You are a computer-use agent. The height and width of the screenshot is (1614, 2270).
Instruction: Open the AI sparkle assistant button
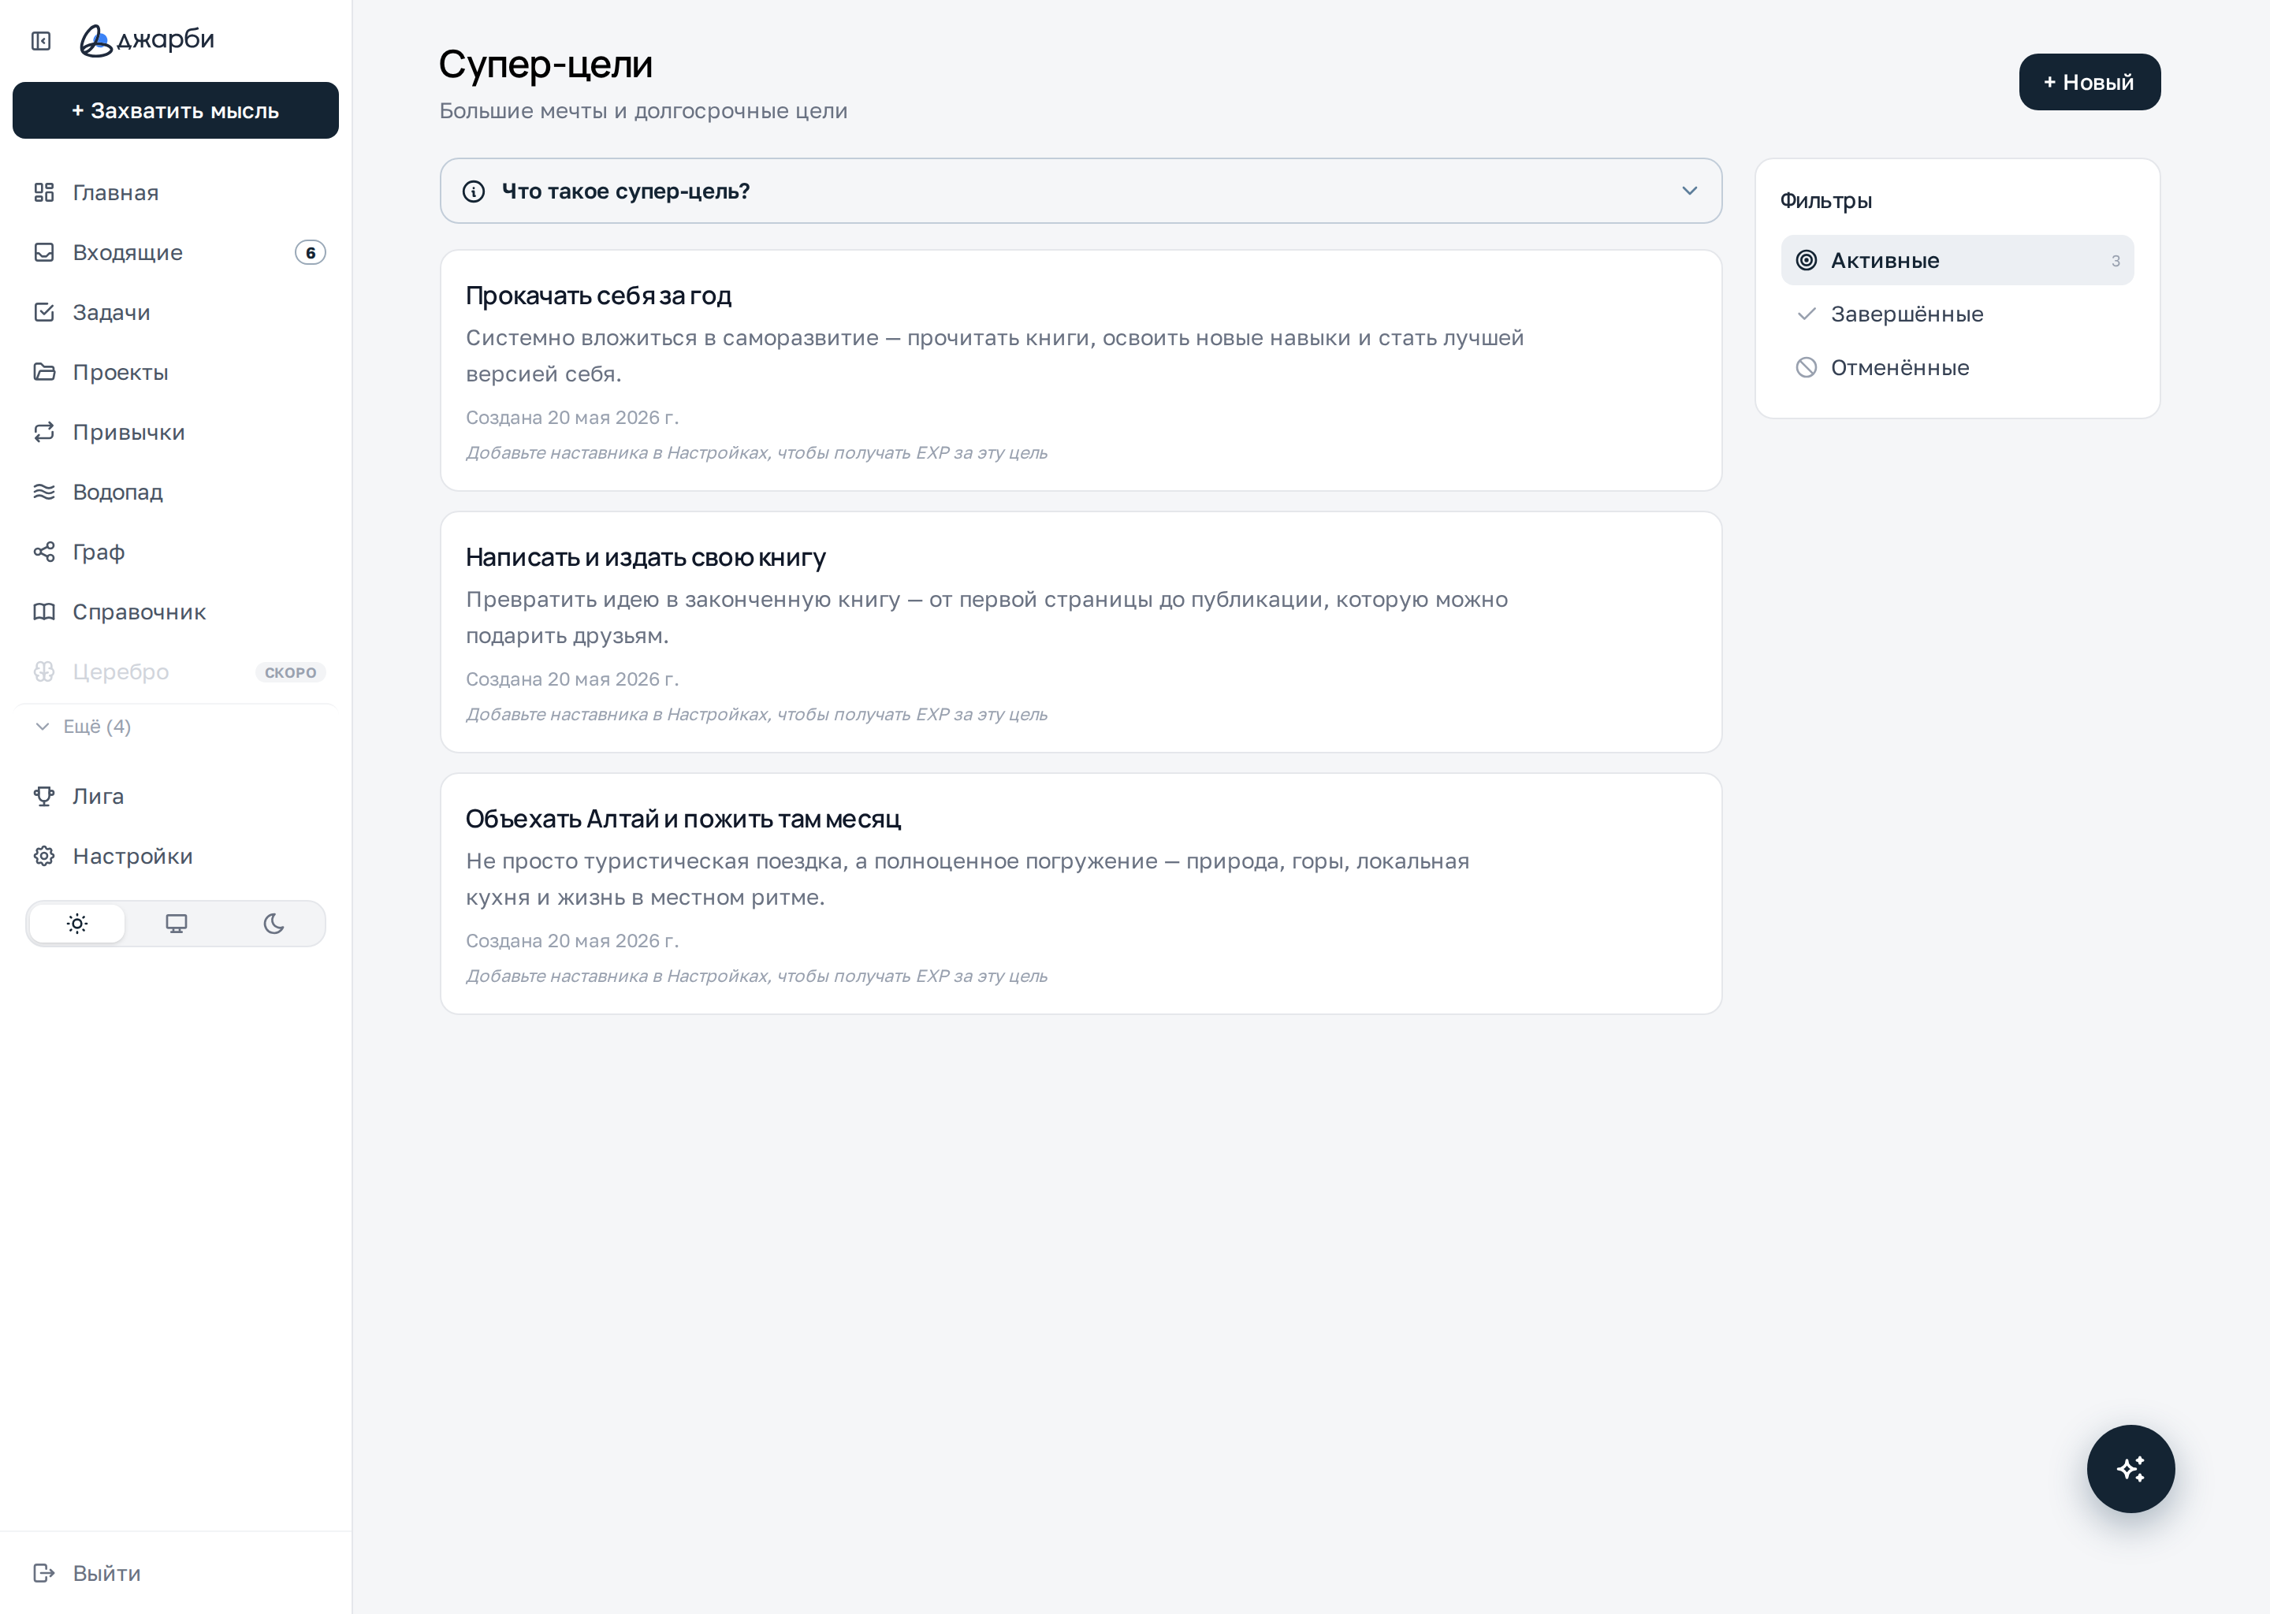(x=2130, y=1468)
